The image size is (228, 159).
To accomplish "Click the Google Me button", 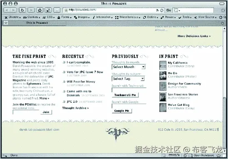I will click(122, 111).
